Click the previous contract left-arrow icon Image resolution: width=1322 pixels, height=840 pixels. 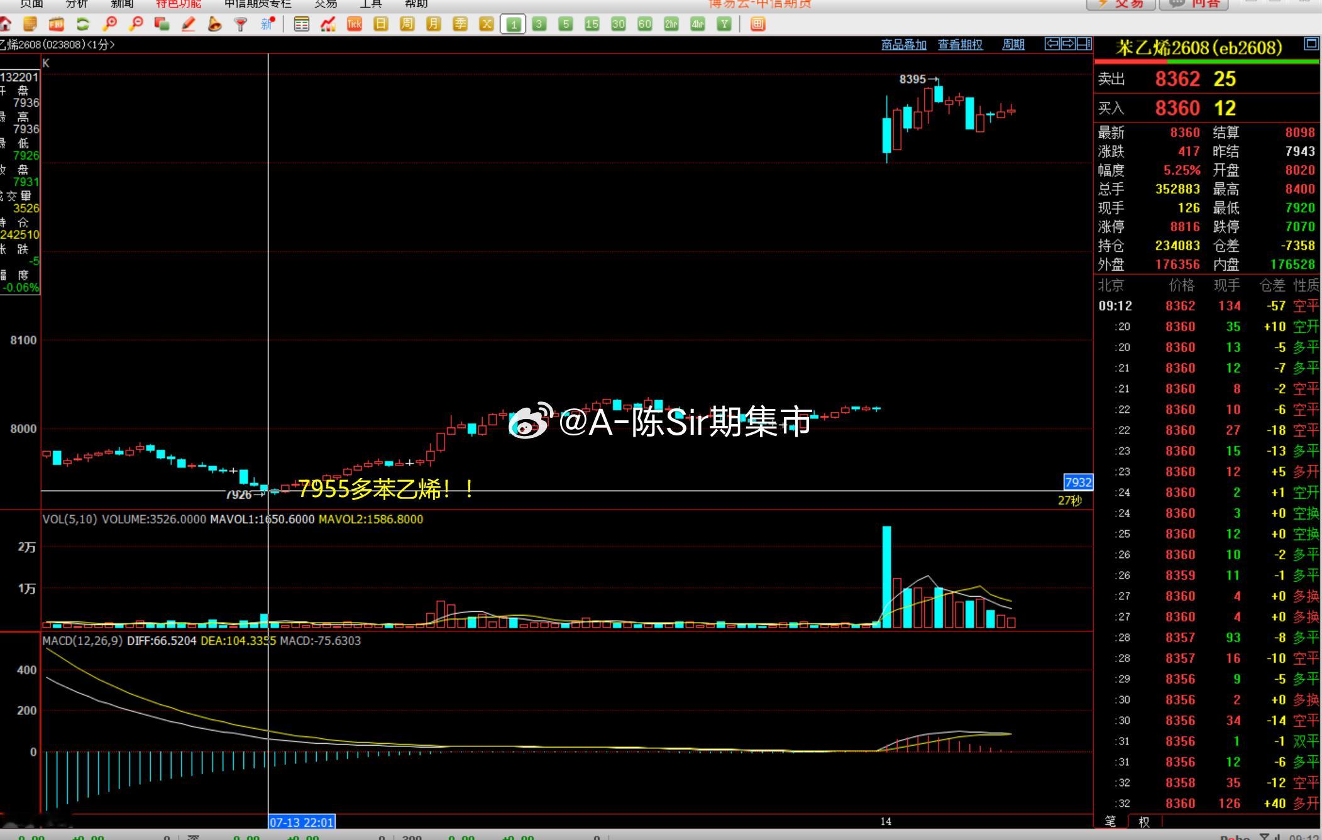pos(1052,44)
